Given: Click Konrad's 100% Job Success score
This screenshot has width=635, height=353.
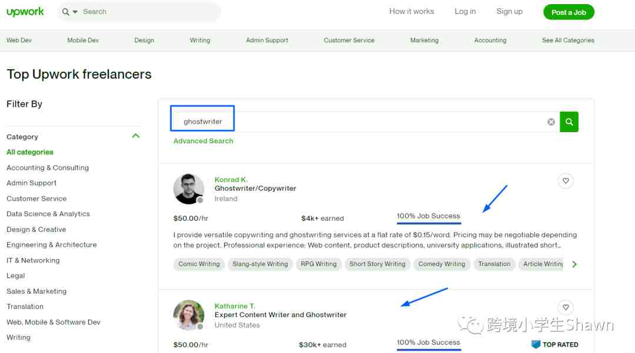Looking at the screenshot, I should pos(429,216).
